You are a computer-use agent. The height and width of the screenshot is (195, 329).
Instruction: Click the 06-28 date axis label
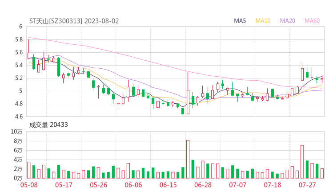click(x=203, y=185)
